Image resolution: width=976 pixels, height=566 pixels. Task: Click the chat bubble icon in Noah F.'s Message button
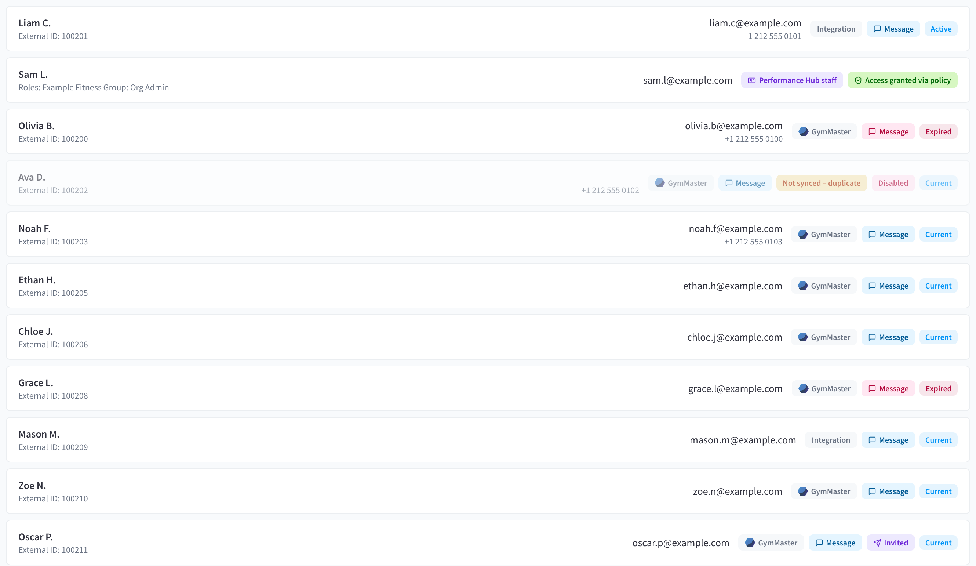[871, 235]
